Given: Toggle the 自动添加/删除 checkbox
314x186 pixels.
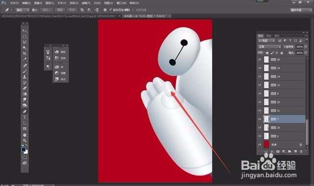Looking at the screenshot, I should (110, 10).
